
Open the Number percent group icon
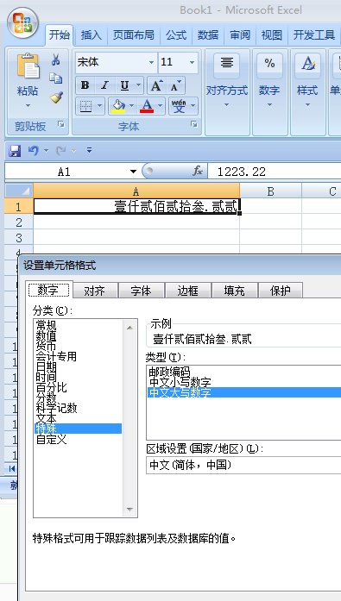click(269, 63)
